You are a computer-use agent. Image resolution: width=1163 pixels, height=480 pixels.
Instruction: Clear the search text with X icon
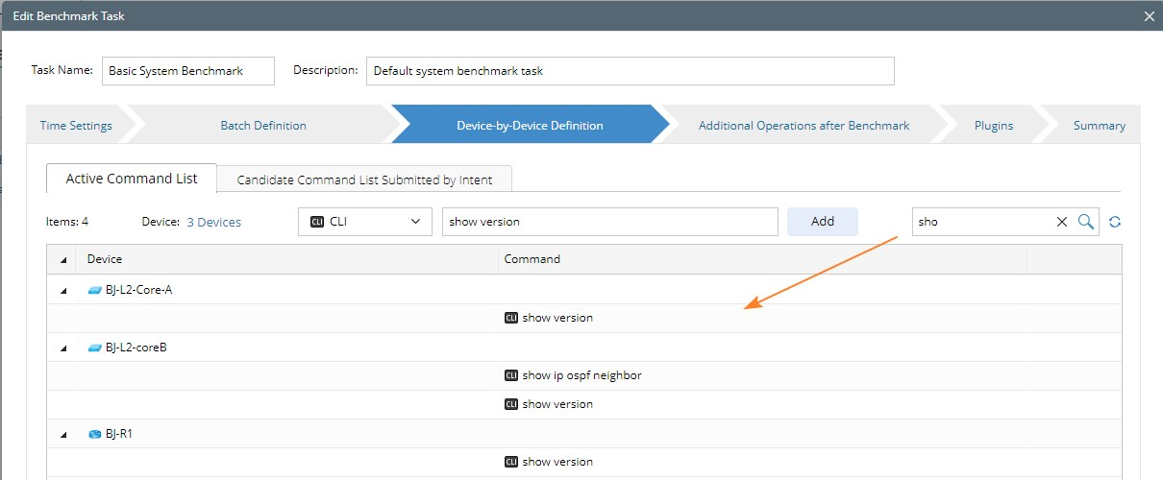tap(1062, 222)
